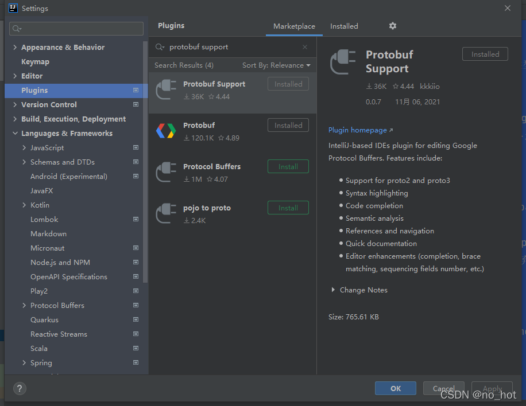
Task: Open the plugins gear settings icon
Action: pyautogui.click(x=392, y=26)
